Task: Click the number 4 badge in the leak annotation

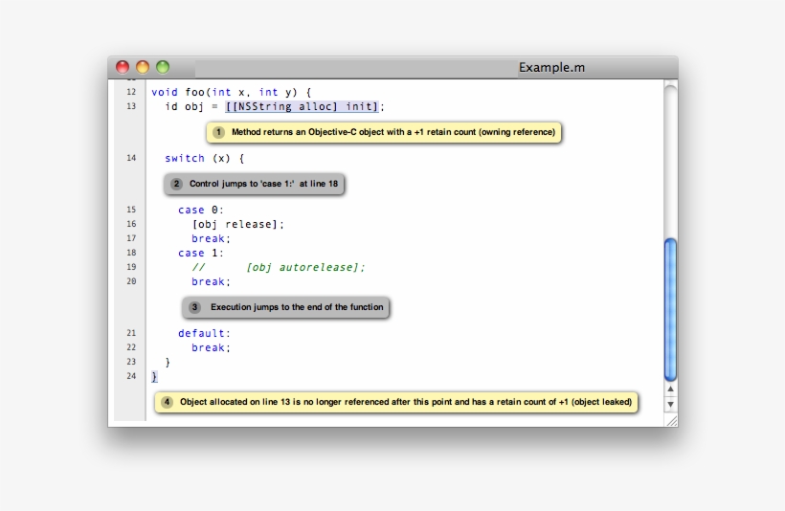Action: [168, 402]
